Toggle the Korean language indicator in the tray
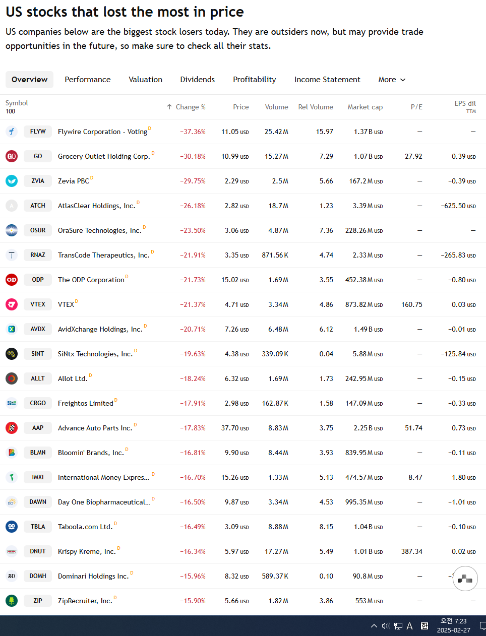The image size is (486, 636). coord(424,626)
